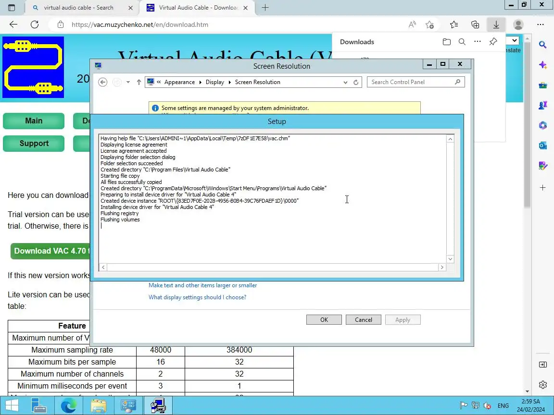This screenshot has height=415, width=554.
Task: Click the VAC cable logo image
Action: pyautogui.click(x=33, y=67)
